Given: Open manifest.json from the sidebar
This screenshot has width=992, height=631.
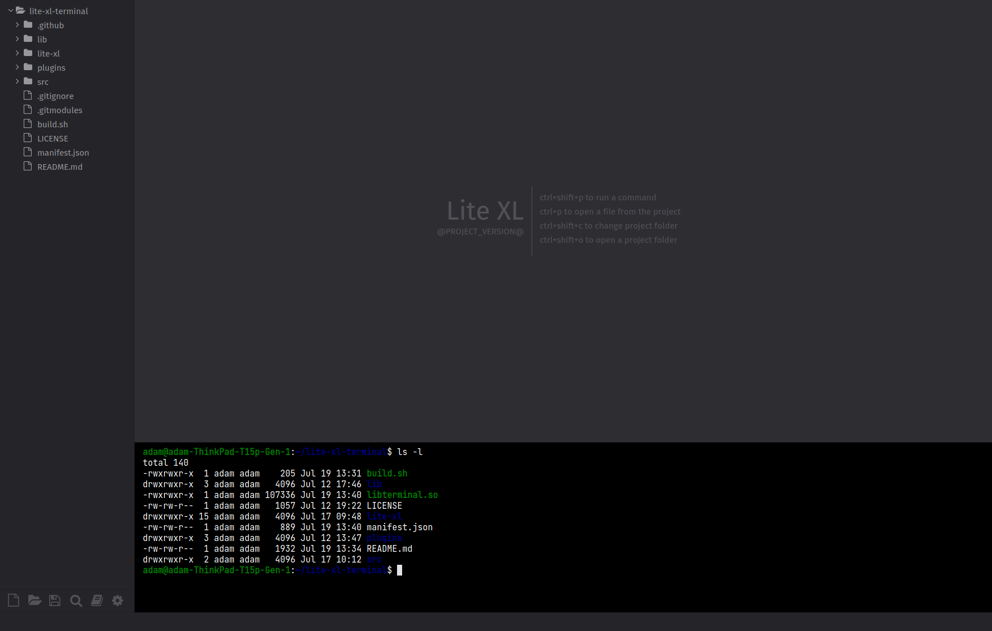Looking at the screenshot, I should (x=62, y=152).
